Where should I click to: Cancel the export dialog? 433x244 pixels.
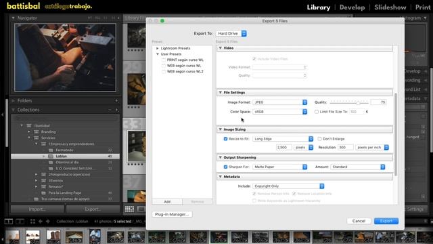tap(359, 221)
